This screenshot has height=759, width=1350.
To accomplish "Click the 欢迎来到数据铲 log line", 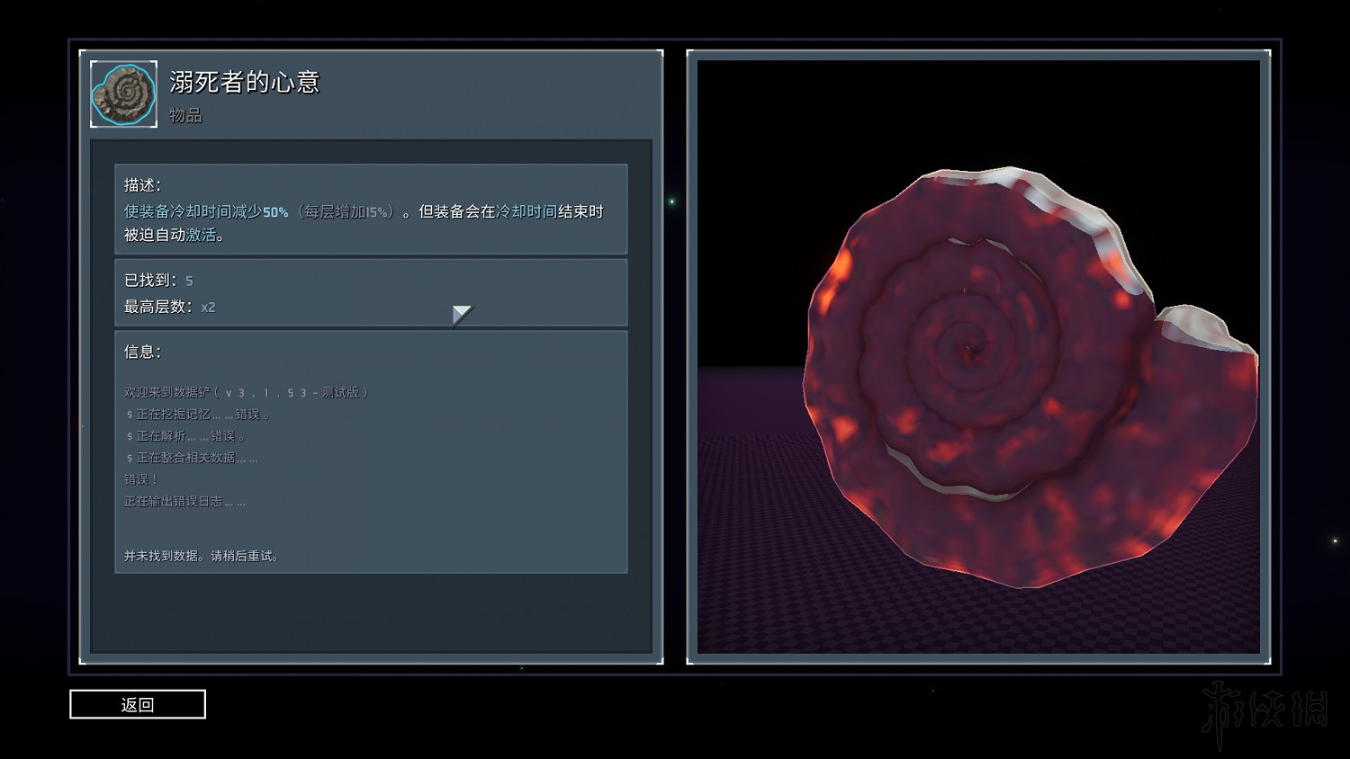I will [246, 392].
